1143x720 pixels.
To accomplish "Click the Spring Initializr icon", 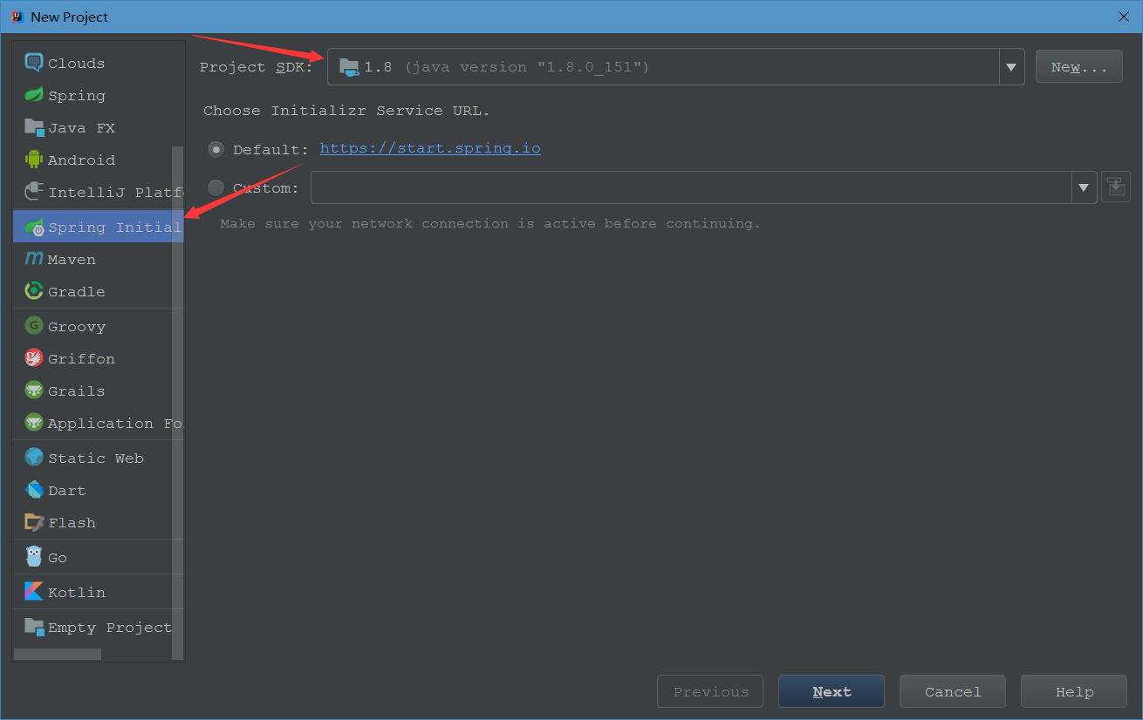I will tap(34, 227).
